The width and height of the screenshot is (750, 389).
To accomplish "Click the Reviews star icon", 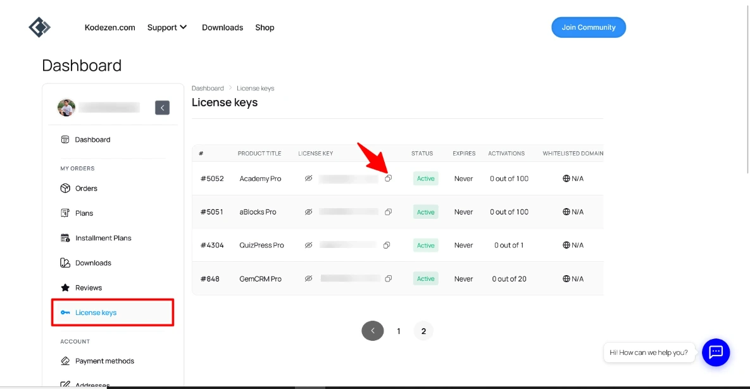I will [x=65, y=288].
